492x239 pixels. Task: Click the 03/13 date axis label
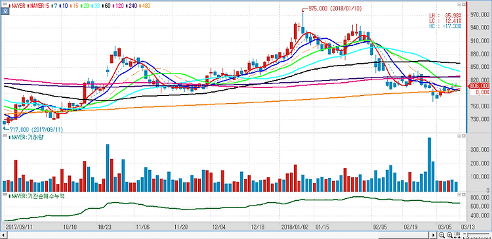point(468,227)
